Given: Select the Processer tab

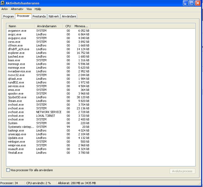Looking at the screenshot, I should click(x=23, y=16).
